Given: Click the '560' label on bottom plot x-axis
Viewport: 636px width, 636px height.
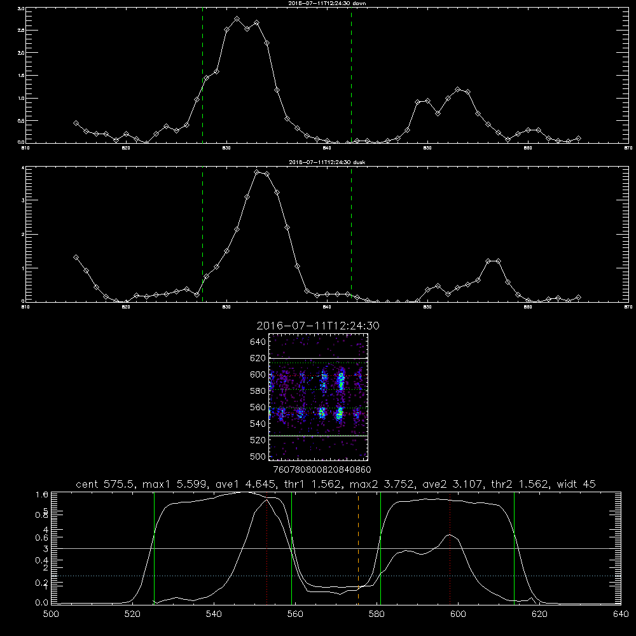Looking at the screenshot, I should [295, 614].
